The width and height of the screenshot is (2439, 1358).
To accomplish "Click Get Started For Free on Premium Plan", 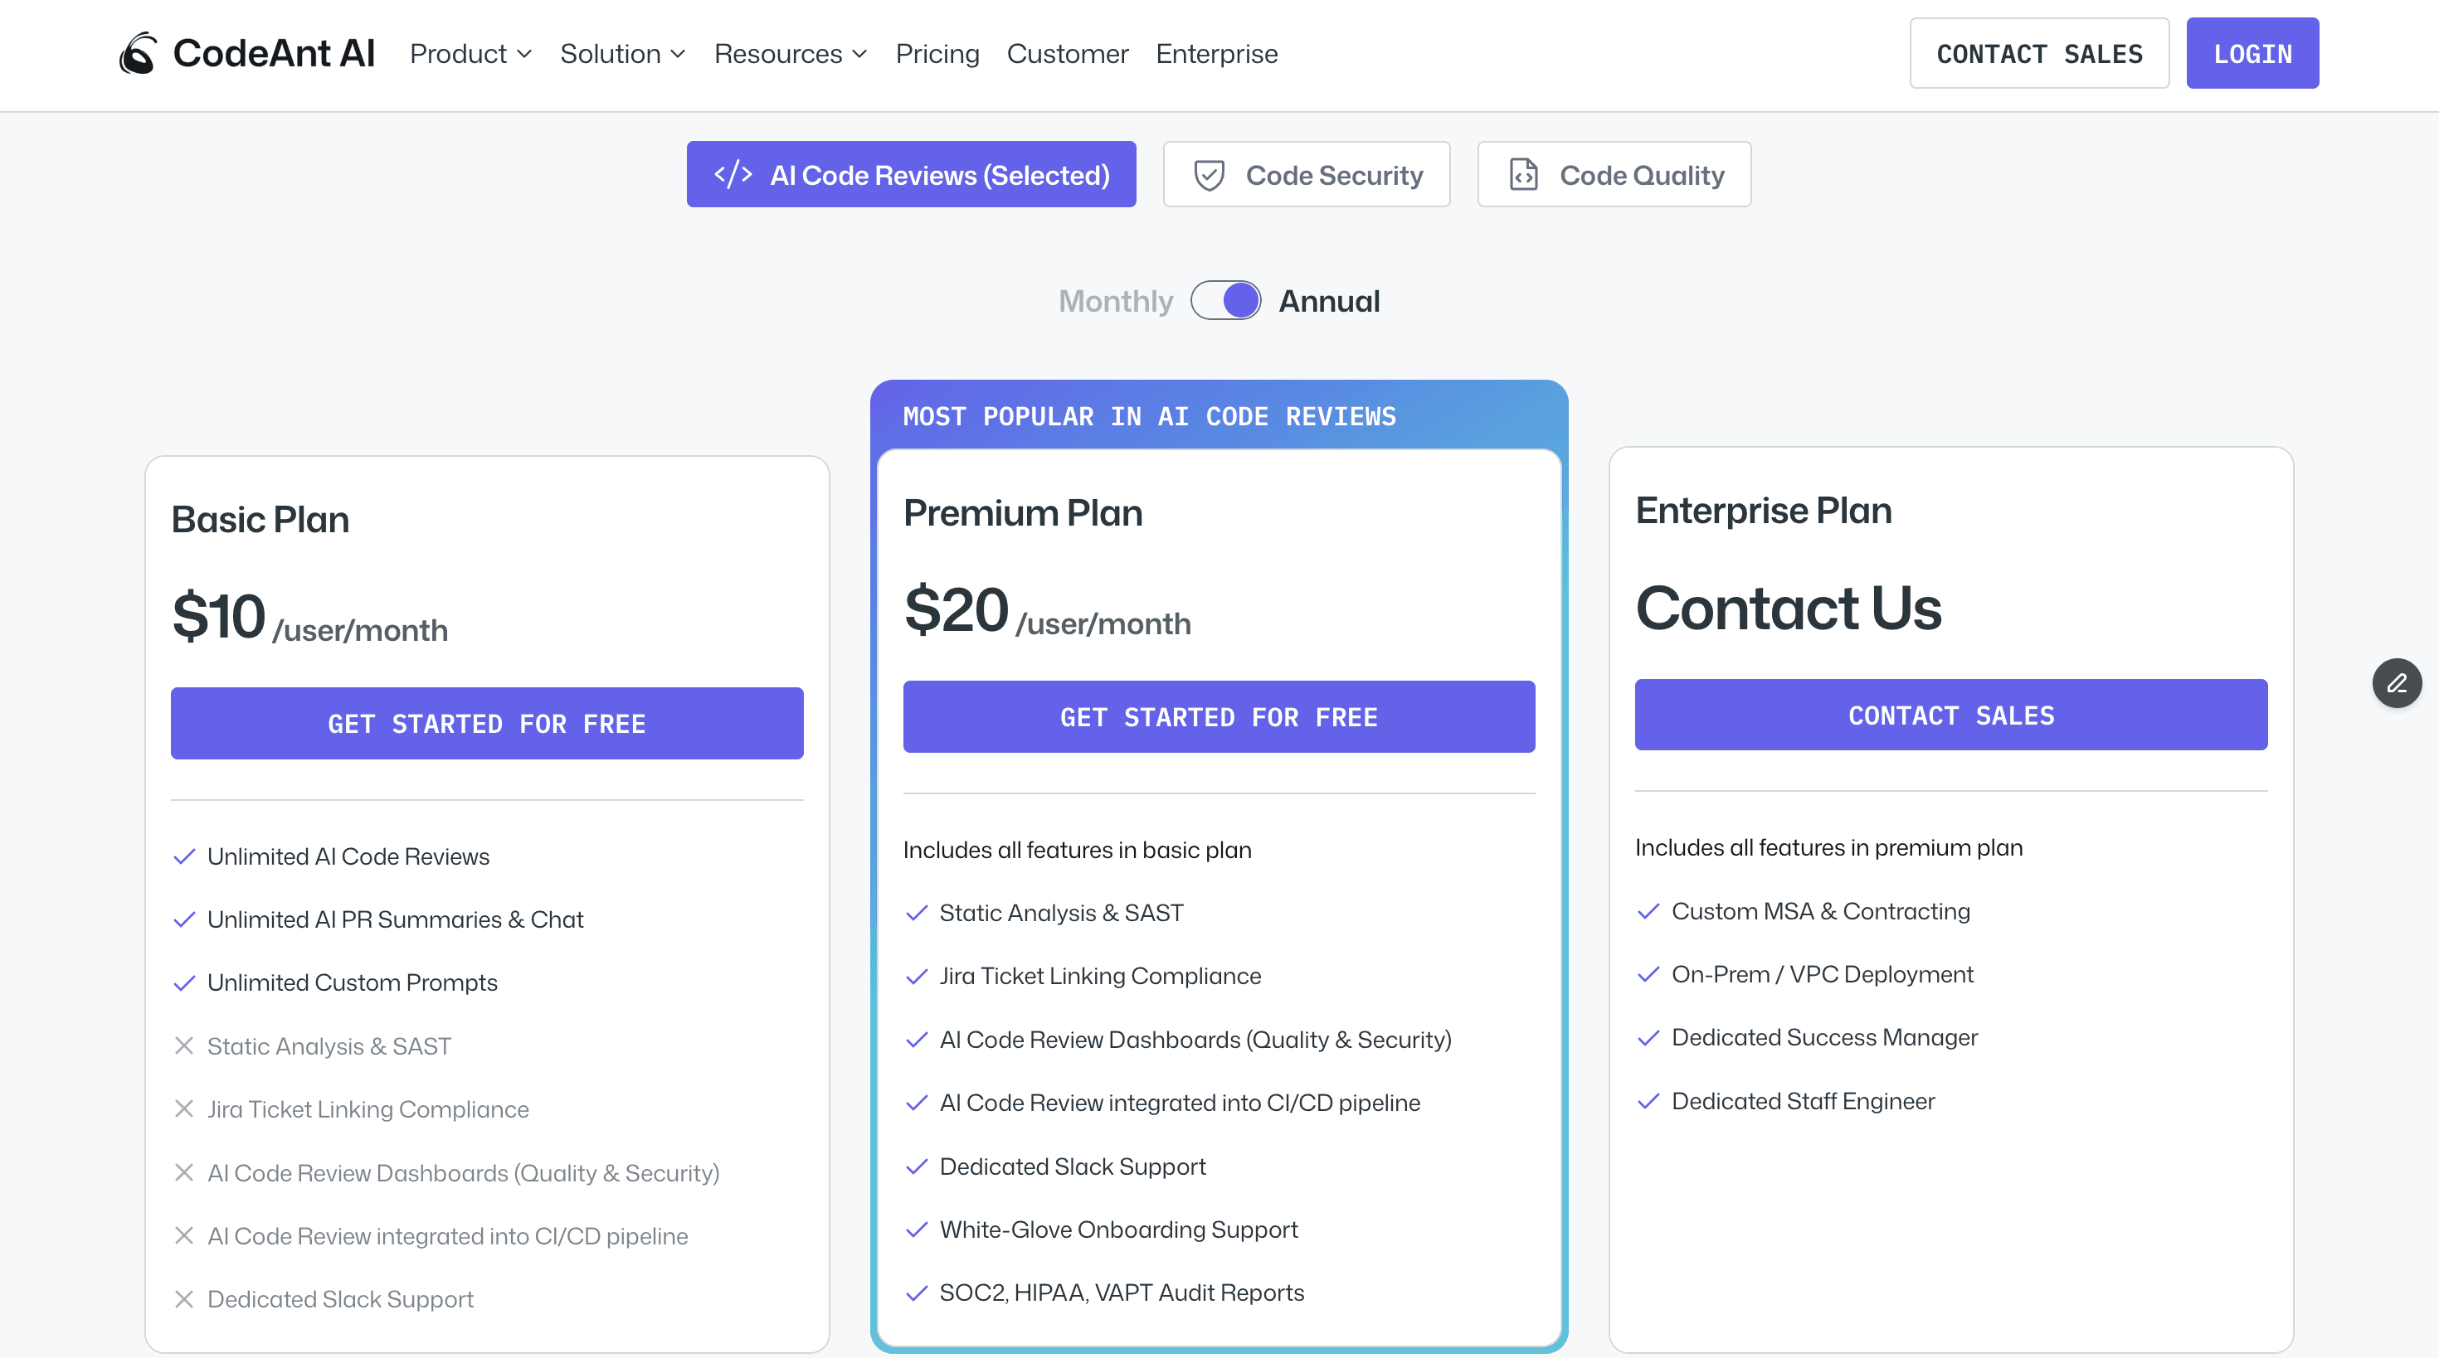I will pyautogui.click(x=1219, y=716).
